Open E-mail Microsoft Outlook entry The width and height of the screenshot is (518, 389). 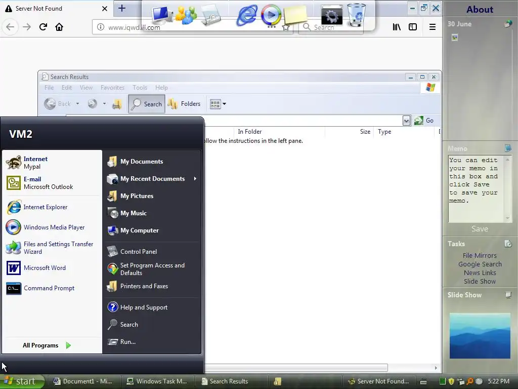click(x=52, y=183)
